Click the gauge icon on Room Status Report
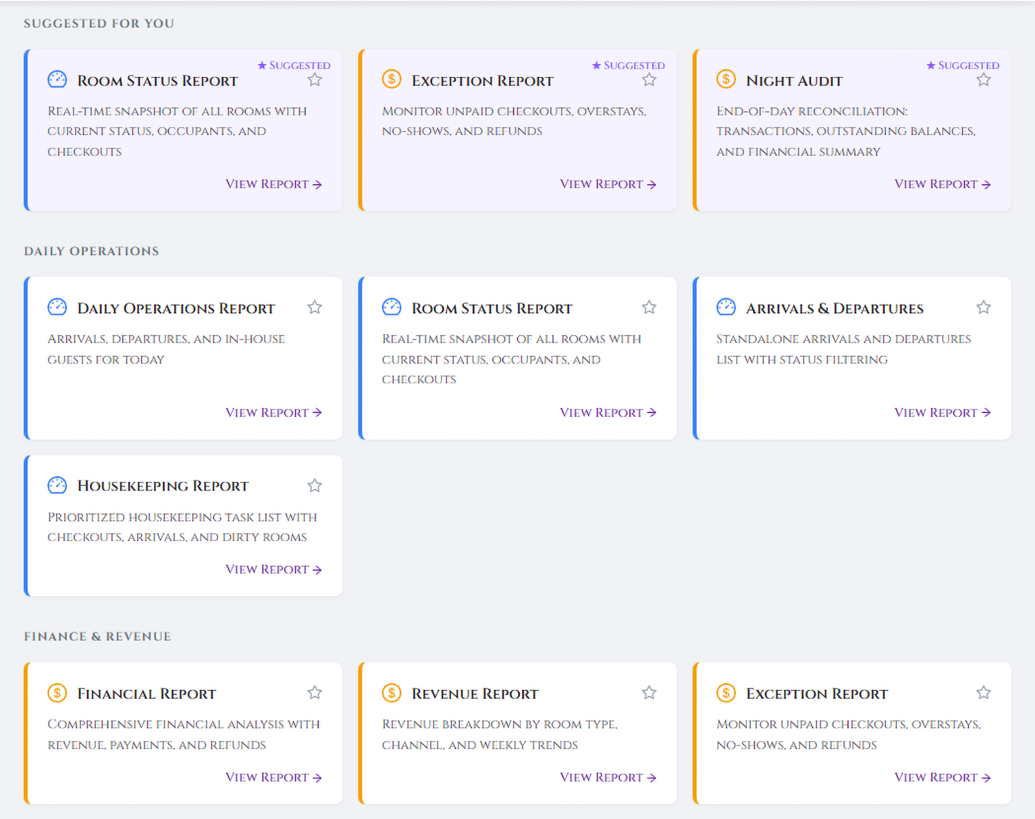This screenshot has height=819, width=1035. pos(57,80)
